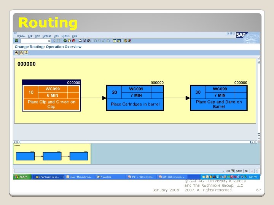The image size is (274, 205).
Task: Click the green Back arrow icon
Action: pos(65,41)
